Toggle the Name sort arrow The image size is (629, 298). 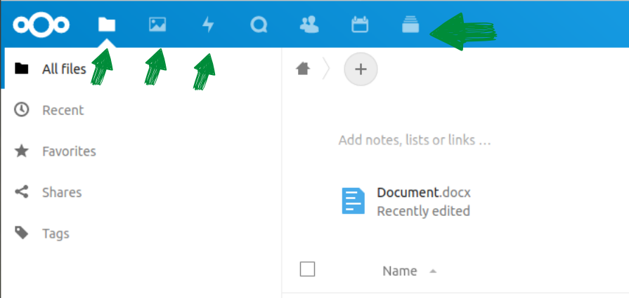[432, 271]
